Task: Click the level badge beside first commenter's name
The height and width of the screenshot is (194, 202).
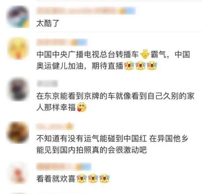Action: tap(127, 11)
